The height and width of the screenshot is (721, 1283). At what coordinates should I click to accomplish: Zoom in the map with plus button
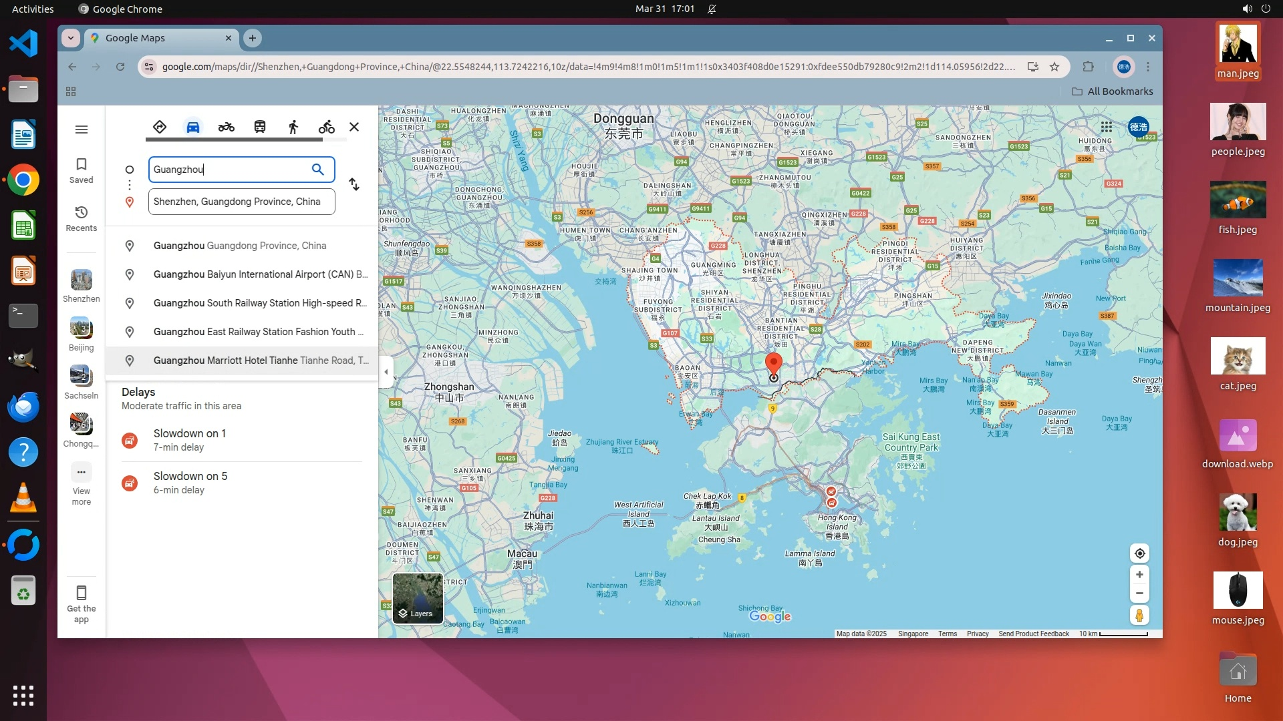coord(1139,575)
